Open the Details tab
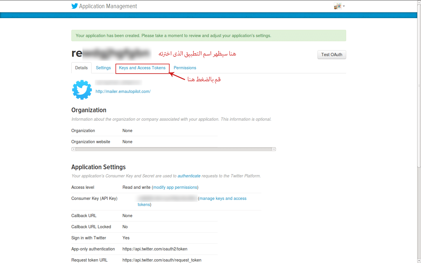 coord(81,68)
